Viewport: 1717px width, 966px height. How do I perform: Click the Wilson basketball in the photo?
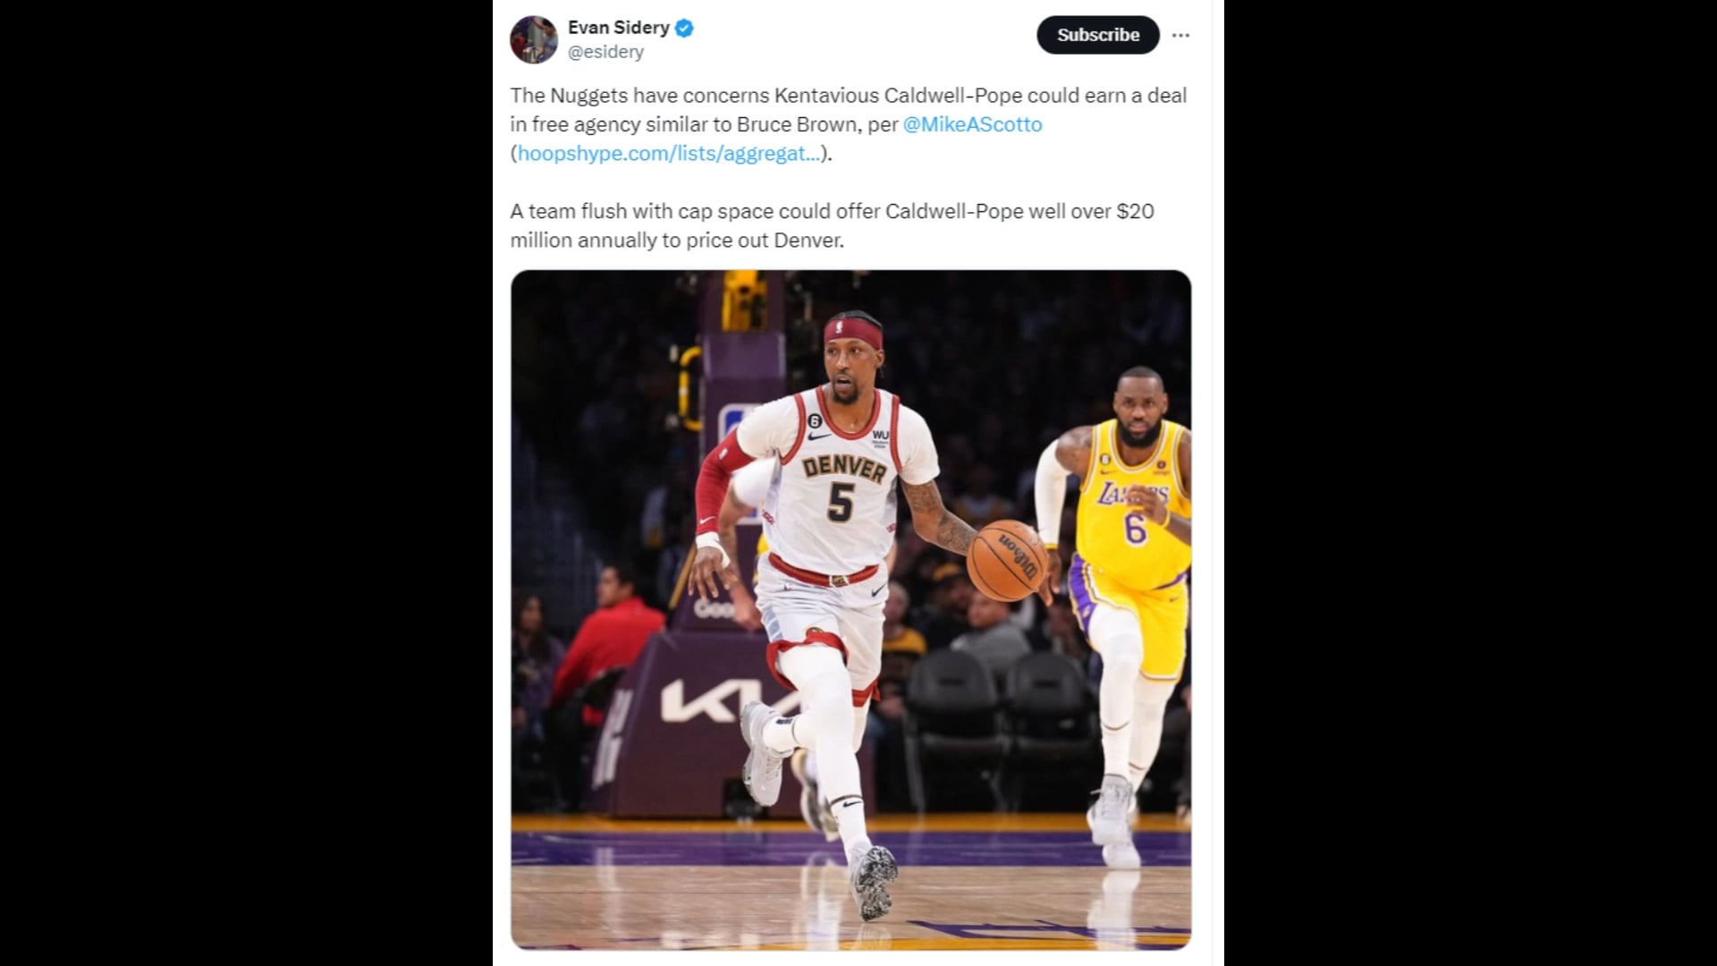pyautogui.click(x=1007, y=560)
